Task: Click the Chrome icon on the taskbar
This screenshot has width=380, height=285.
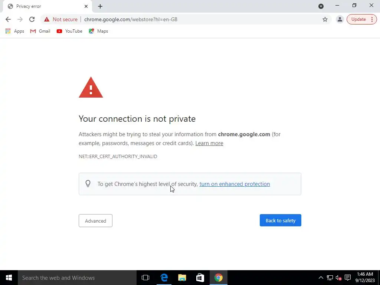Action: [218, 278]
